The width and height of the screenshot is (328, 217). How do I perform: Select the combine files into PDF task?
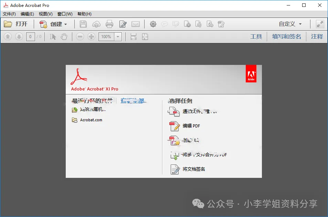[x=204, y=155]
